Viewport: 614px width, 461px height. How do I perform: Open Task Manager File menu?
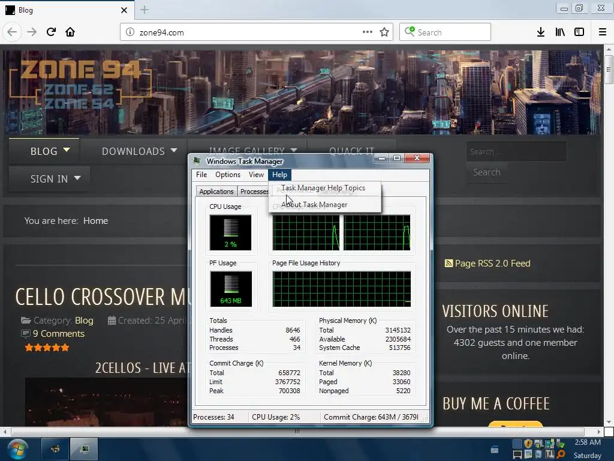201,175
